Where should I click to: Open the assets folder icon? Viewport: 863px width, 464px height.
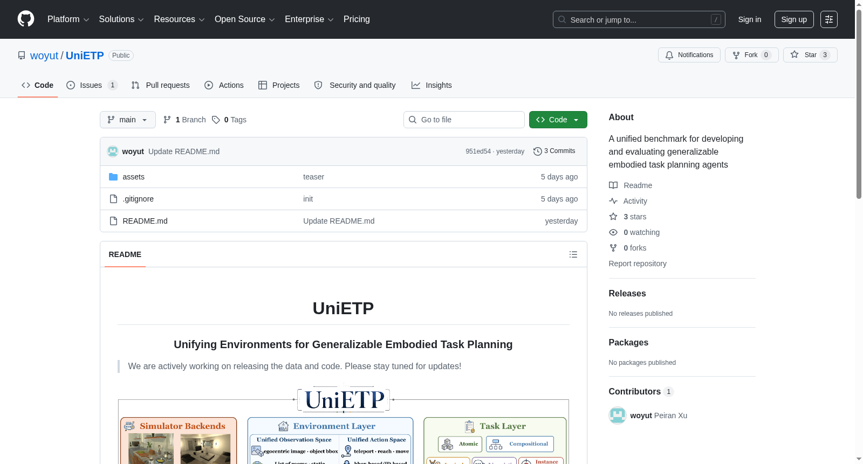(113, 177)
